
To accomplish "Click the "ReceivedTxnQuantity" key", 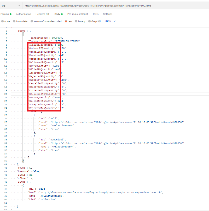I will [x=43, y=87].
